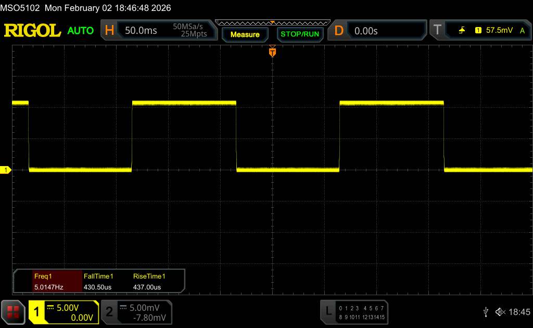Toggle the muted speaker sound icon
Viewport: 533px width, 328px height.
500,311
